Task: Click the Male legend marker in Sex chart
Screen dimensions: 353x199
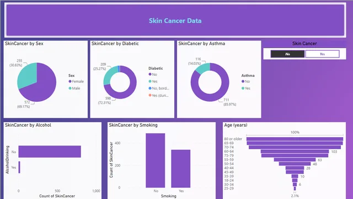Action: click(x=70, y=88)
